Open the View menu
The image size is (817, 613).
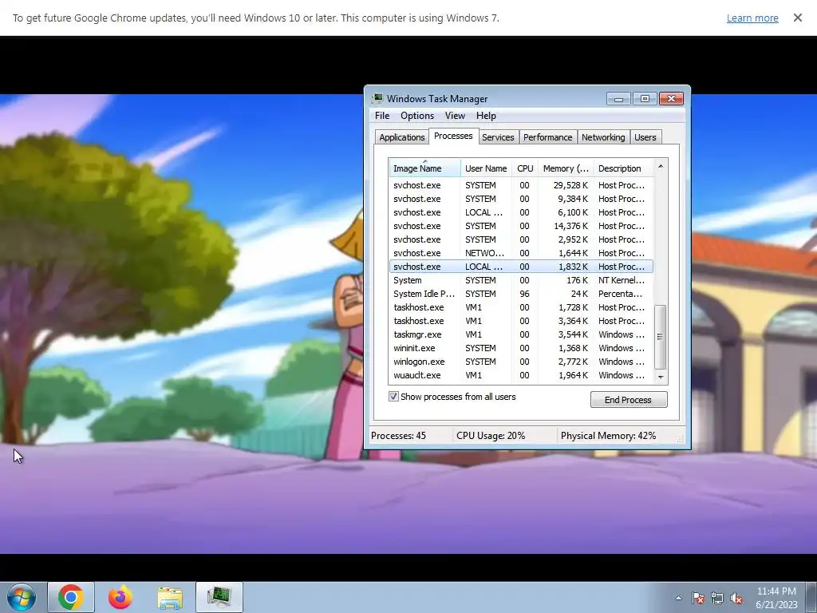tap(455, 116)
